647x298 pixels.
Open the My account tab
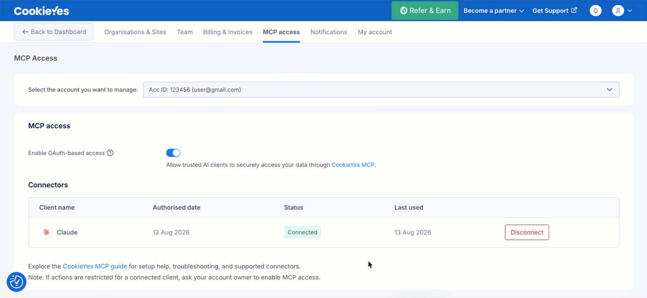pos(375,32)
